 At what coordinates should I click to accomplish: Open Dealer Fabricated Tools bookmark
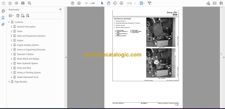click(x=27, y=77)
